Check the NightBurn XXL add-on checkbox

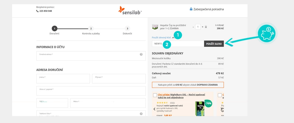point(155,95)
